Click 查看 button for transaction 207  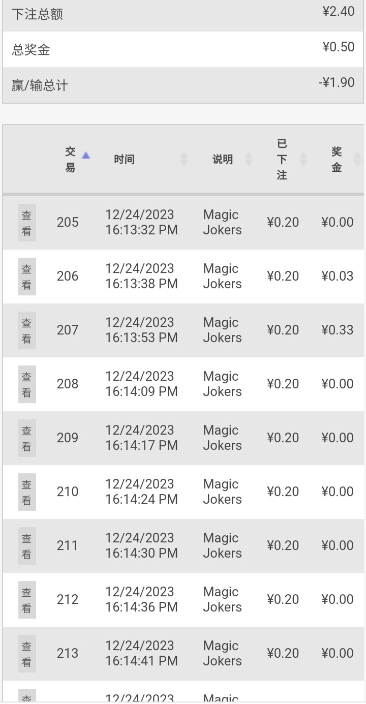coord(27,330)
